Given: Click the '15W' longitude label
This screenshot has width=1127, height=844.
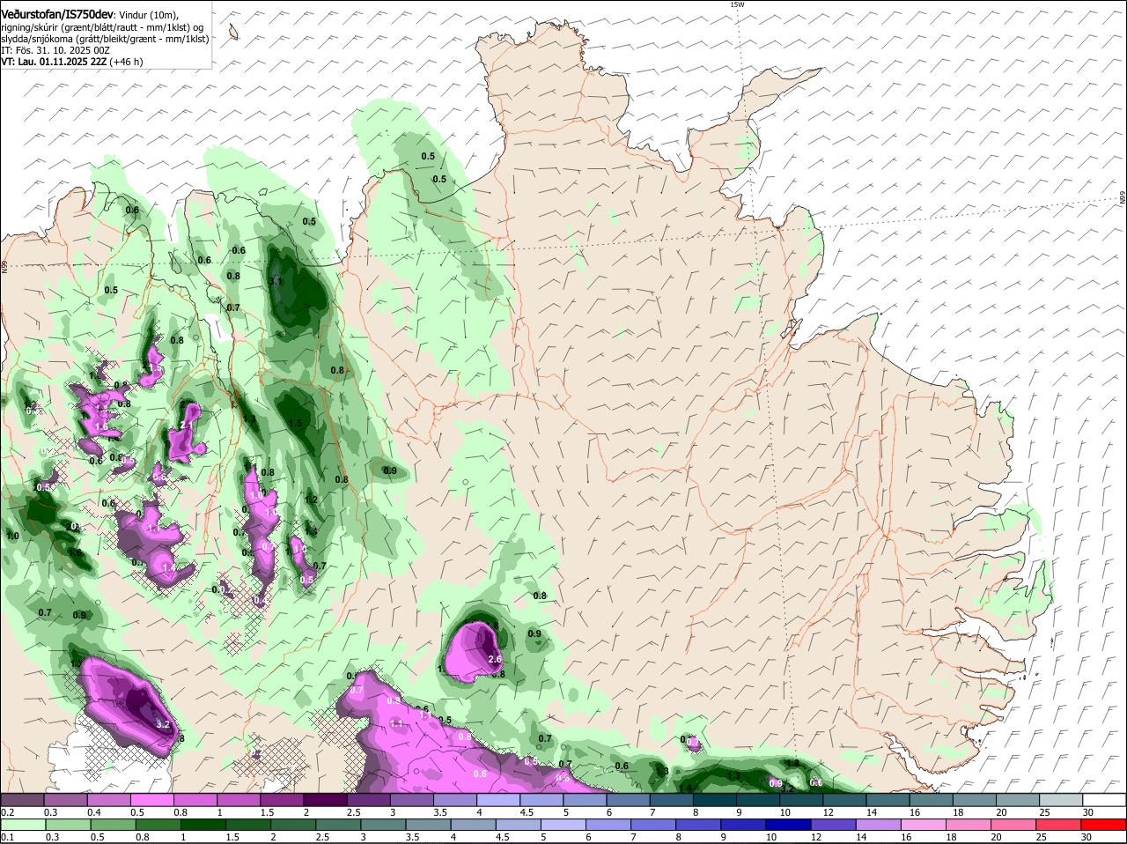Looking at the screenshot, I should click(737, 4).
